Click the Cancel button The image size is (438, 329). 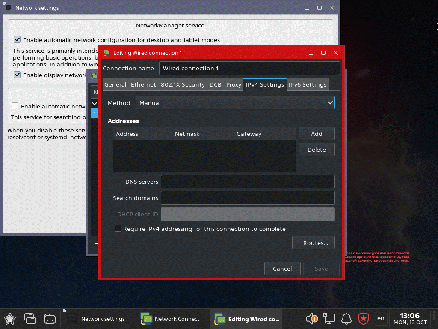(282, 269)
